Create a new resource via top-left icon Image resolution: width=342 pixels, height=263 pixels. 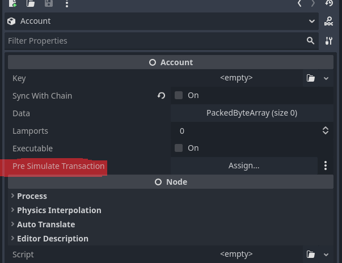[x=13, y=3]
